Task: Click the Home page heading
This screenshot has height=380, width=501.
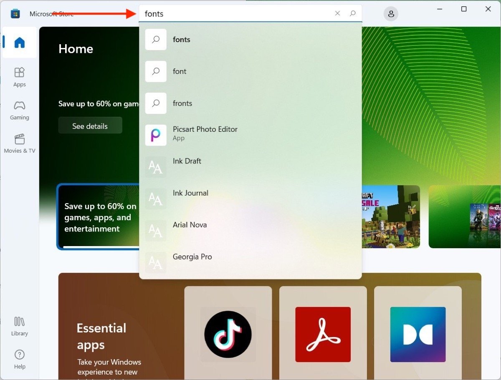Action: [76, 49]
